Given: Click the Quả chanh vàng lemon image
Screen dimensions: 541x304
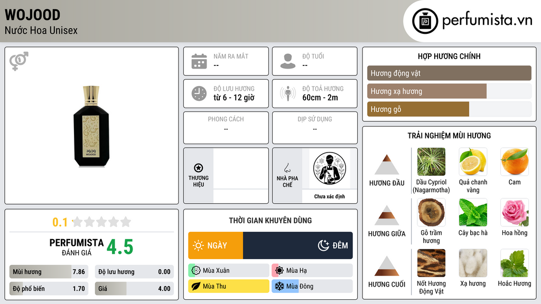Looking at the screenshot, I should pyautogui.click(x=473, y=161).
